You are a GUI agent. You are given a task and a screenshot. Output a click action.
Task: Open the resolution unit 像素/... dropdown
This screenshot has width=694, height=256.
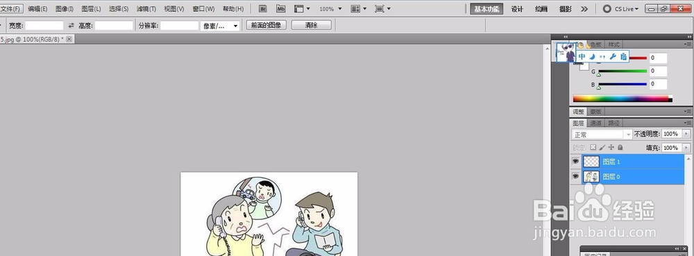click(220, 26)
